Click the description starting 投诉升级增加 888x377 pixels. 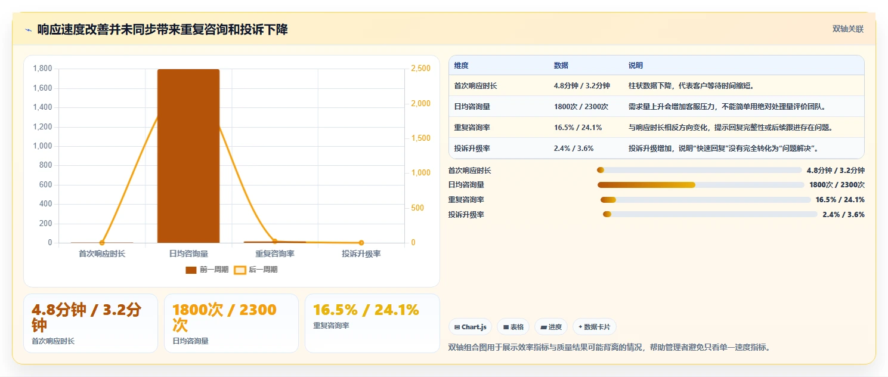[723, 149]
